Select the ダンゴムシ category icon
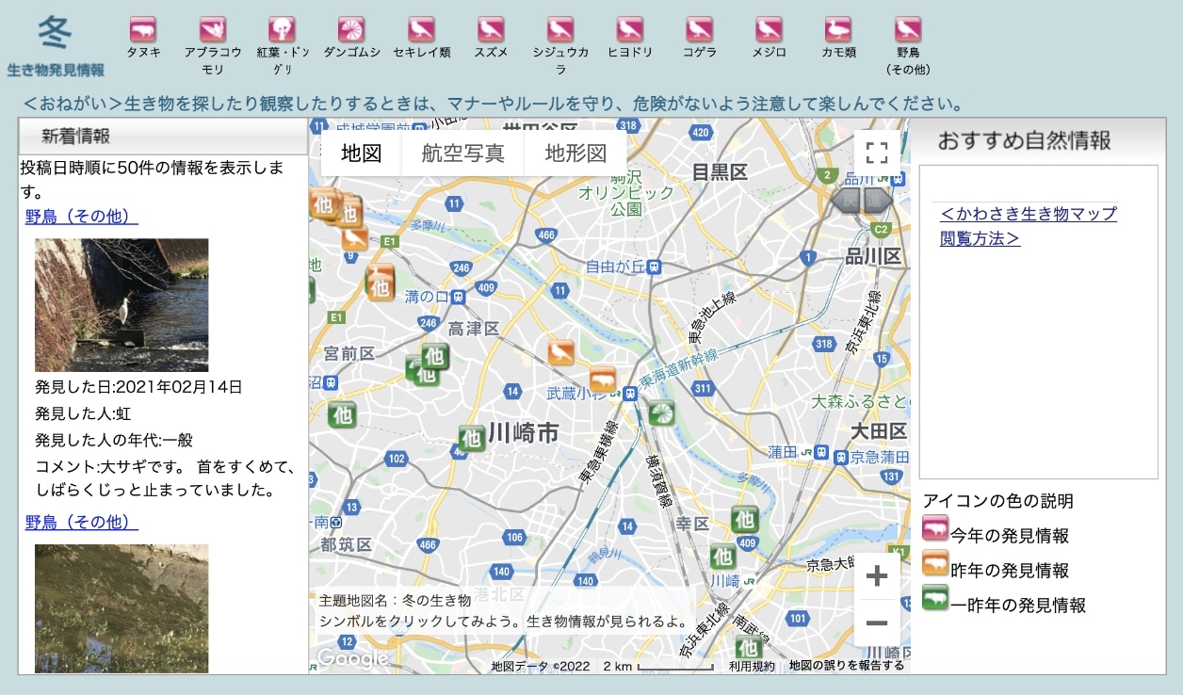This screenshot has width=1183, height=695. (351, 29)
